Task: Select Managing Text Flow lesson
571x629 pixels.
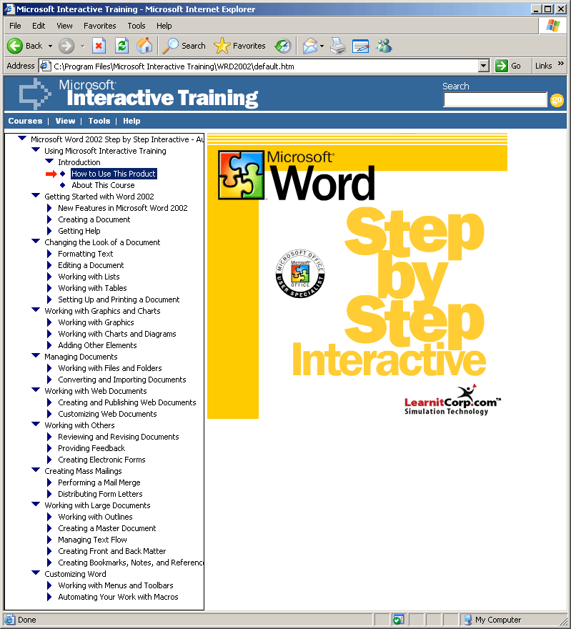Action: [92, 540]
